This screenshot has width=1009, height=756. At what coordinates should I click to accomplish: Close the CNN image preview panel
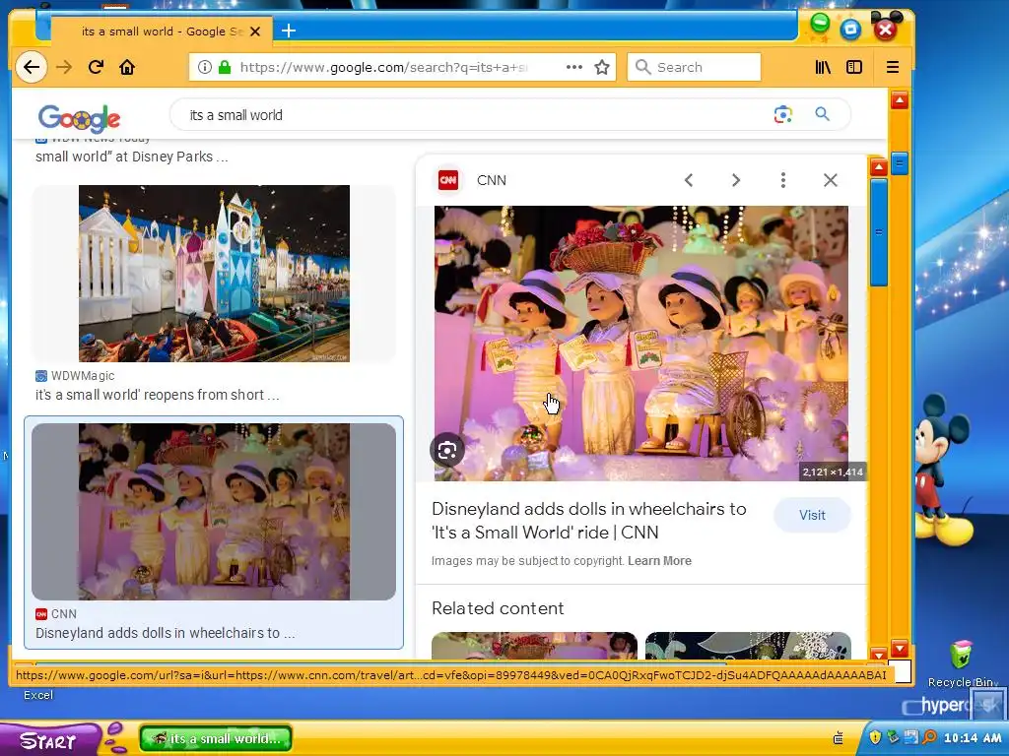(x=830, y=180)
